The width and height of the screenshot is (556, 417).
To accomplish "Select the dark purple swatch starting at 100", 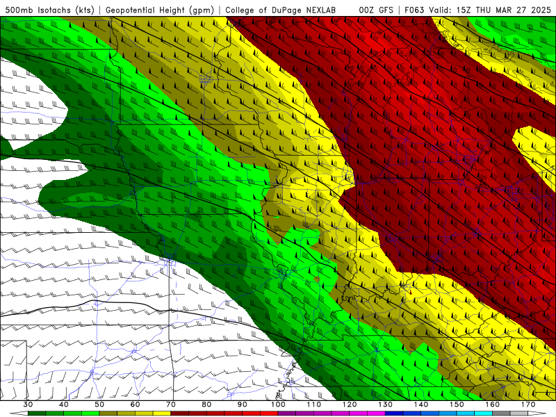I will 287,414.
